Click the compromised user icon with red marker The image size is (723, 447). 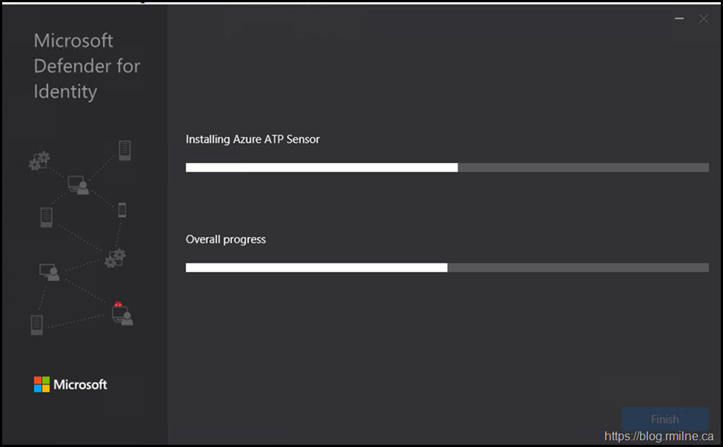point(121,314)
